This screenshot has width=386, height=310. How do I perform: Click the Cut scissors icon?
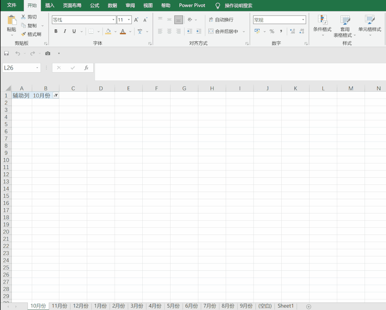pos(23,17)
